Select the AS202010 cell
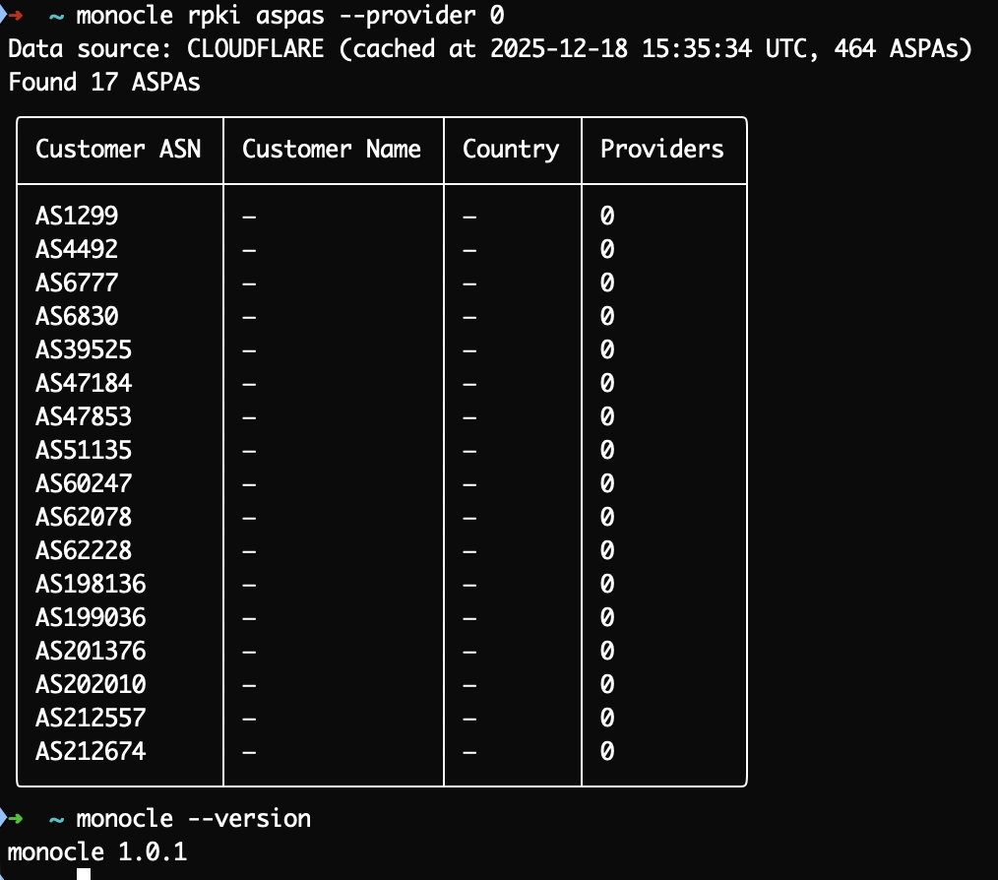 [x=91, y=684]
